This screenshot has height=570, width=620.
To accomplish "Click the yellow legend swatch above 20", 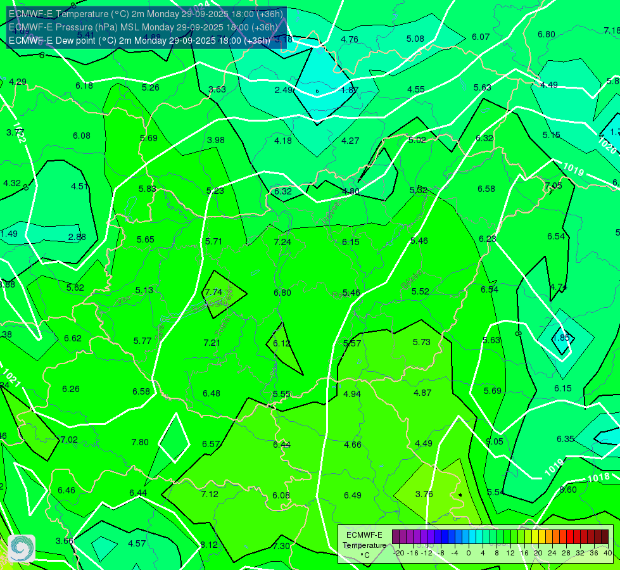I will (x=535, y=537).
